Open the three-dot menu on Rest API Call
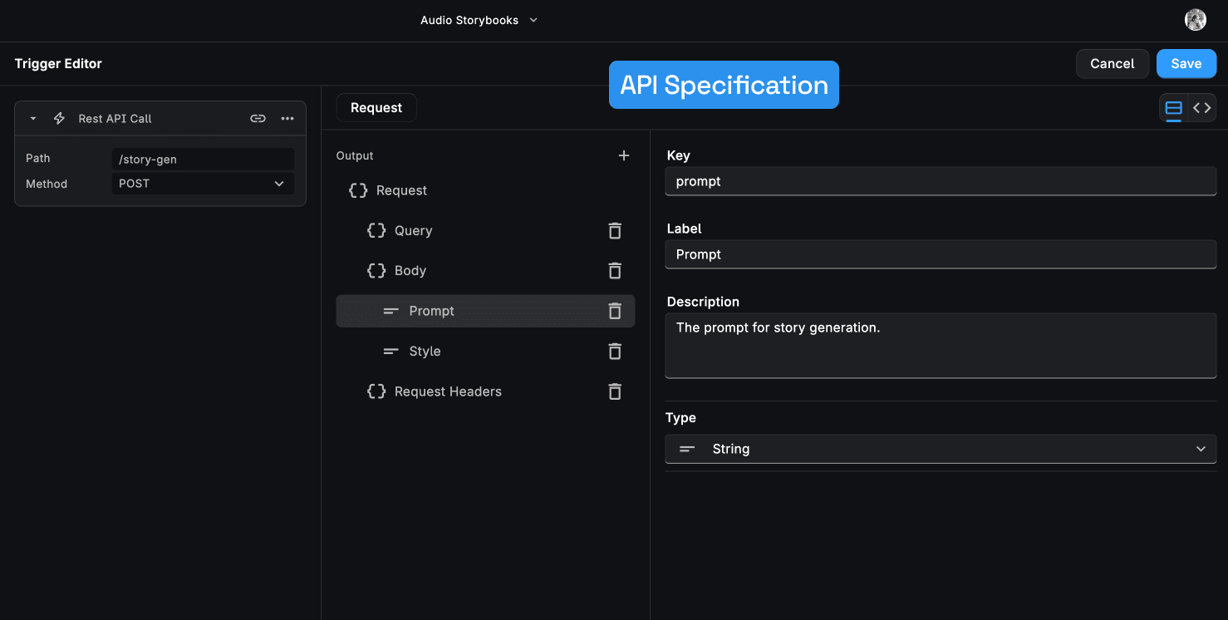 click(x=287, y=119)
